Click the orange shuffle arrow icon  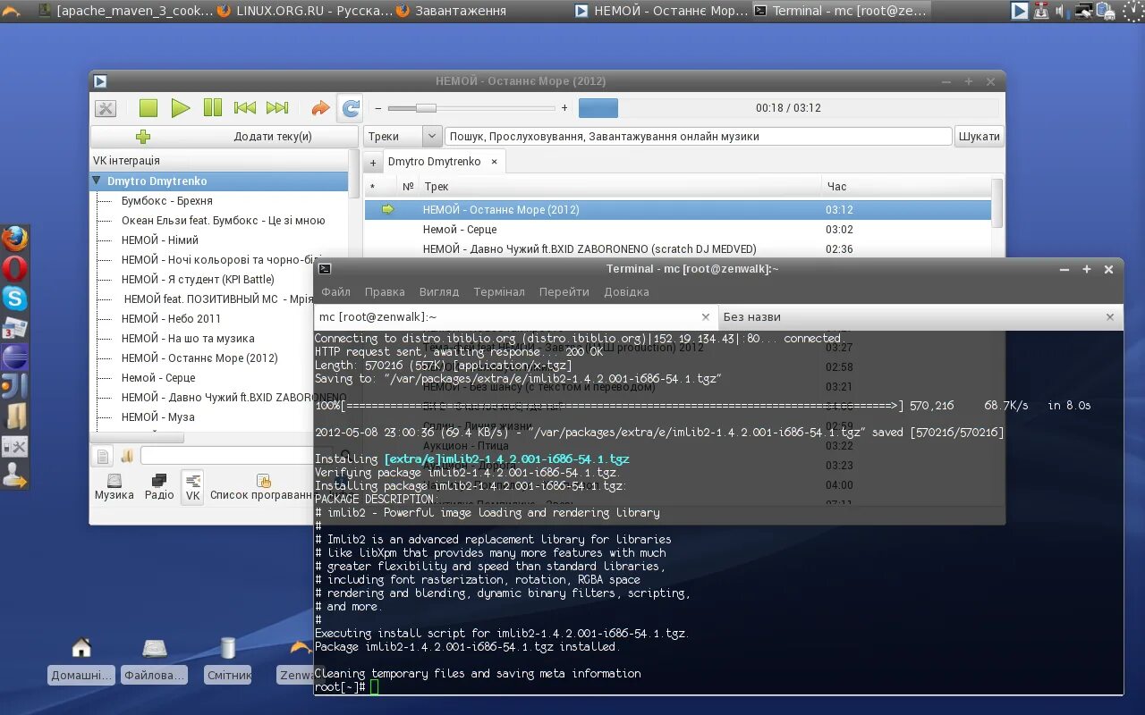click(319, 108)
